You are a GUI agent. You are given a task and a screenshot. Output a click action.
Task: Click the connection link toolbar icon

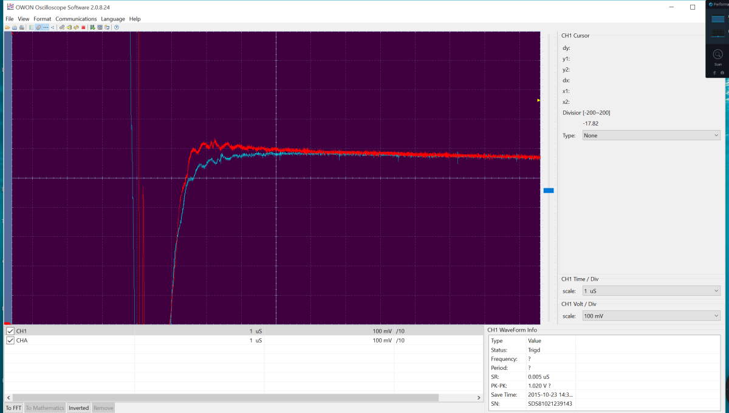62,27
